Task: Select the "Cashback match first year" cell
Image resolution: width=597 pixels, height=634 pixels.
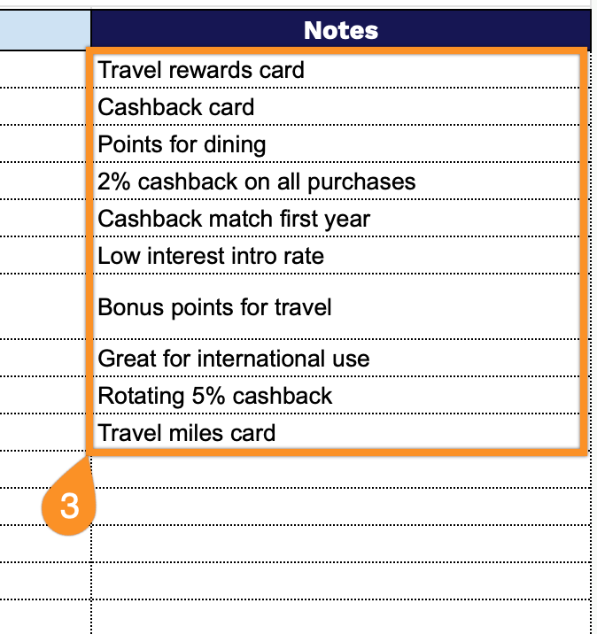Action: point(337,219)
